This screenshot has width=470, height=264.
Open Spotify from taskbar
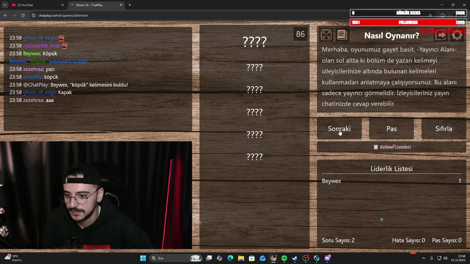284,258
